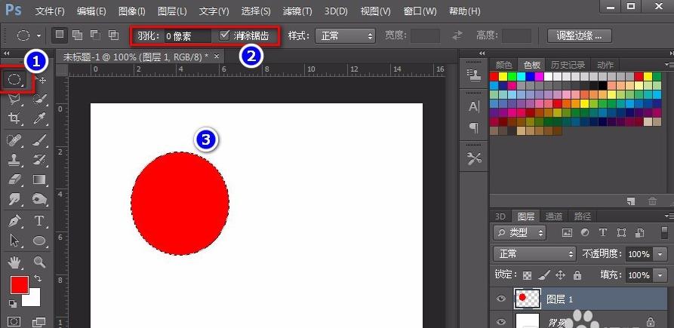Toggle lock position icon
The image size is (674, 328).
pos(560,274)
